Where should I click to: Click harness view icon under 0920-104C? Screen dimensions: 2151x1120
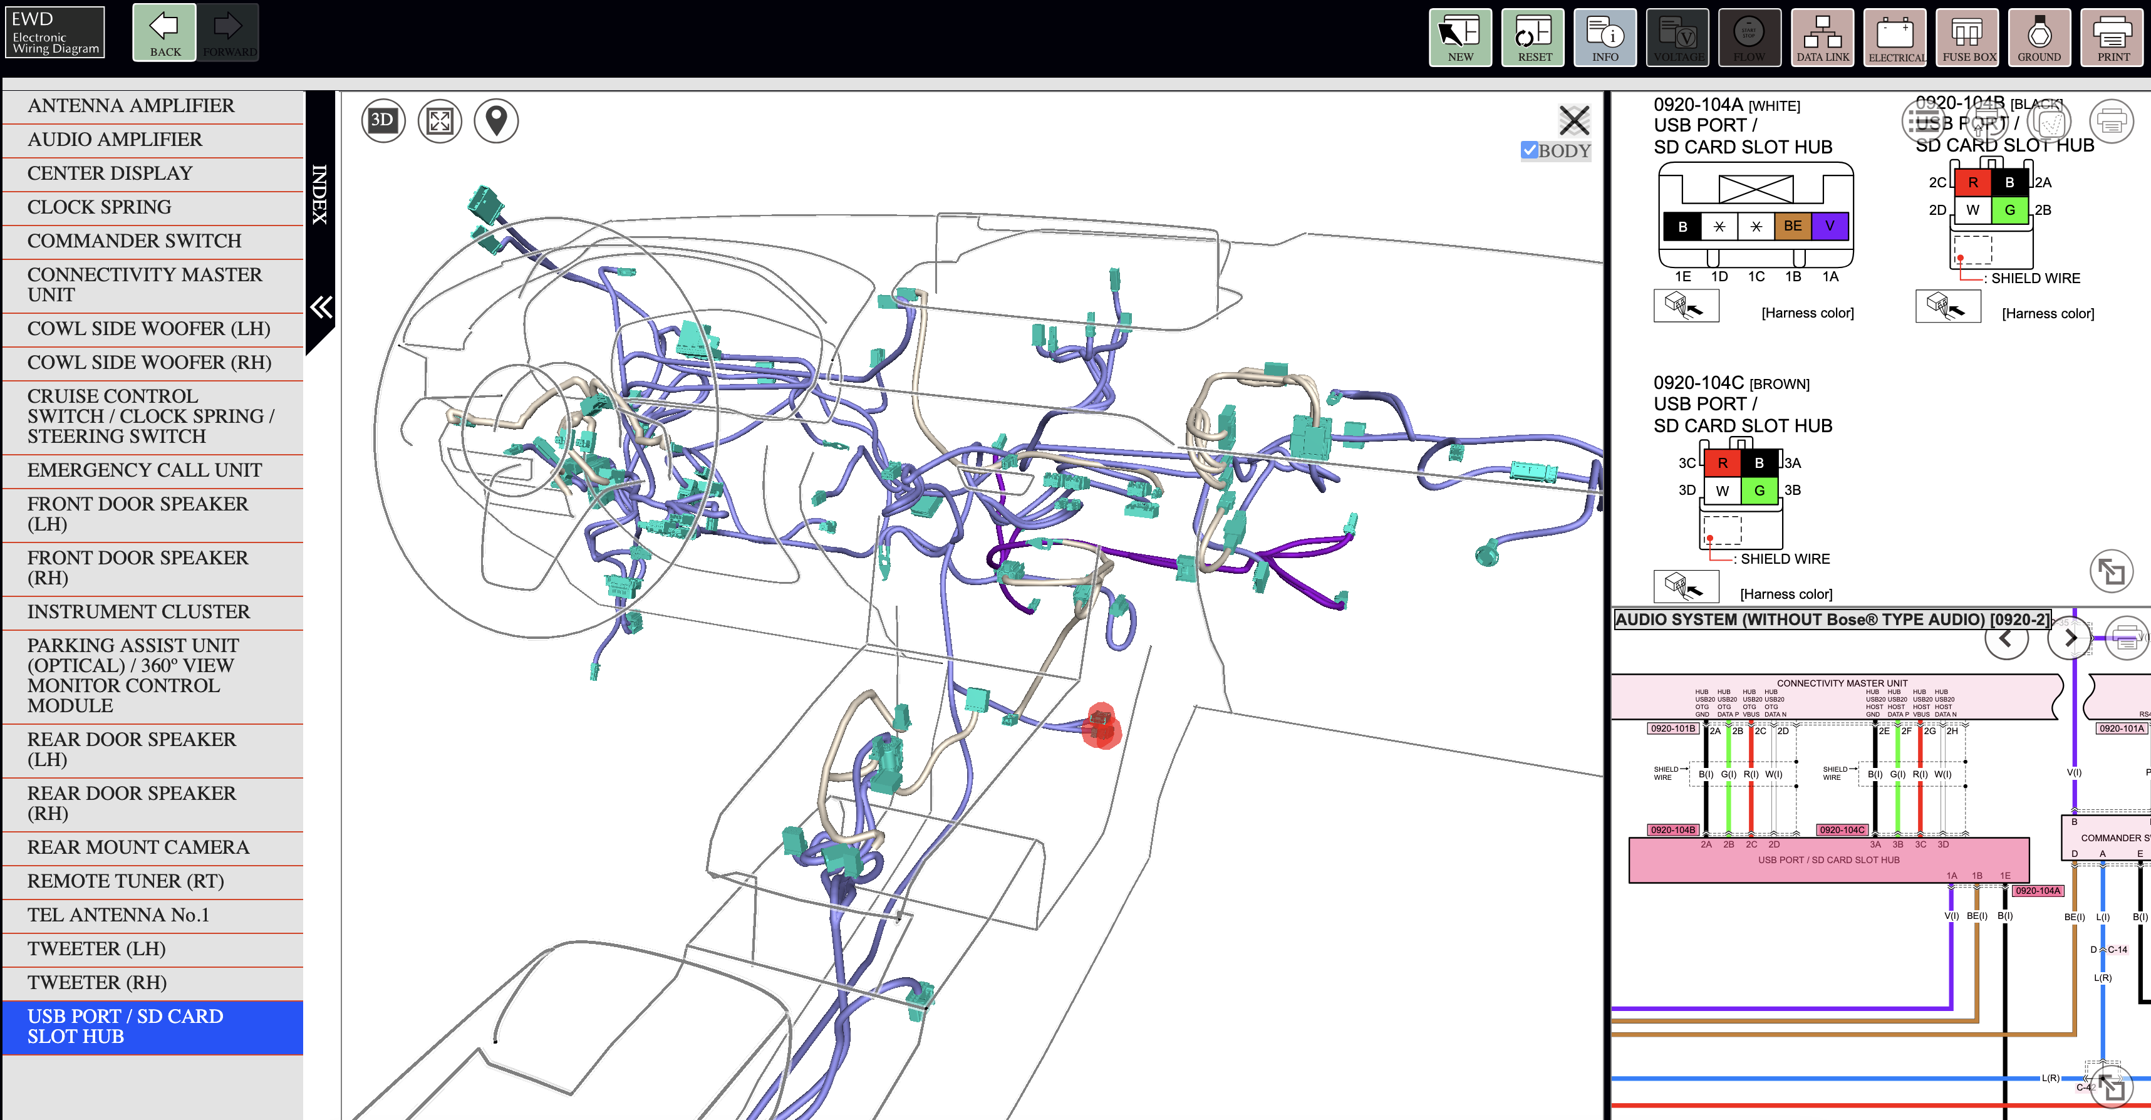point(1686,586)
